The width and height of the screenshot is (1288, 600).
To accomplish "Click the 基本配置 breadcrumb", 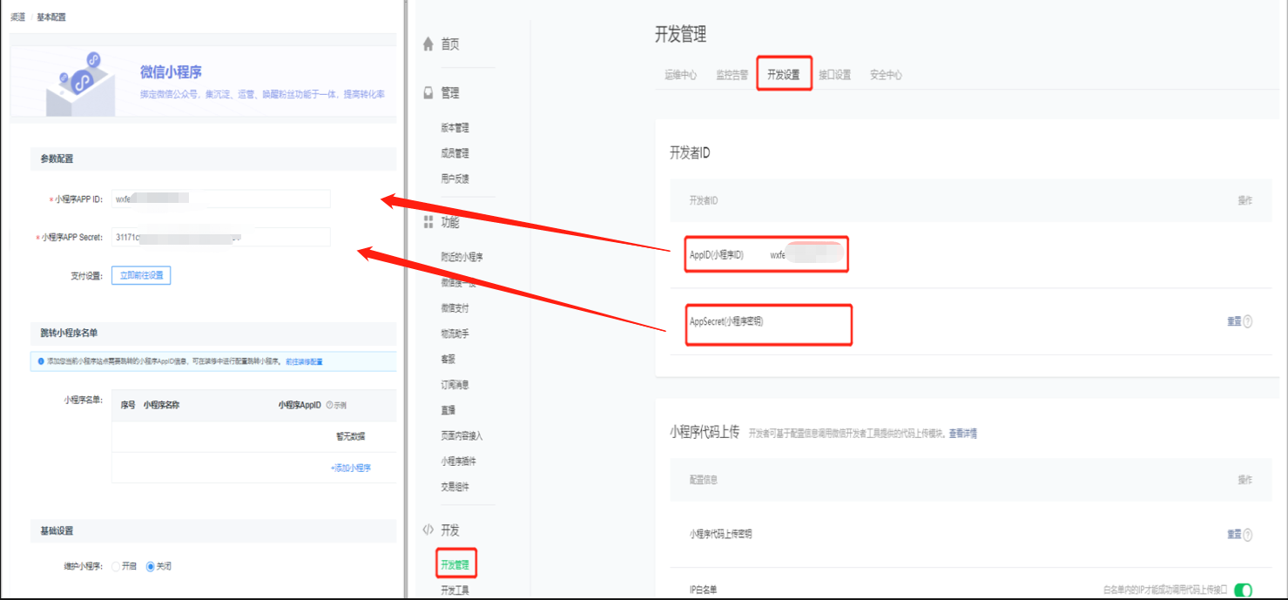I will [x=51, y=17].
